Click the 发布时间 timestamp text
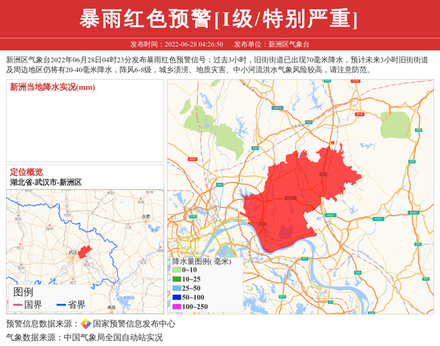 tap(177, 44)
